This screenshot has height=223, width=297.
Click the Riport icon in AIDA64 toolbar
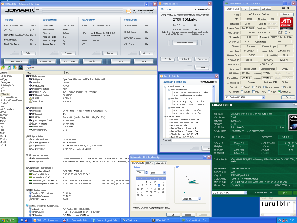click(29, 67)
